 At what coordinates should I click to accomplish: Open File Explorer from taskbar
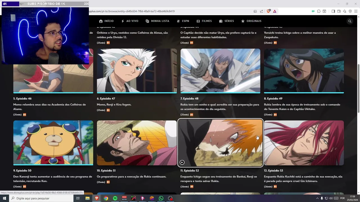(87, 198)
